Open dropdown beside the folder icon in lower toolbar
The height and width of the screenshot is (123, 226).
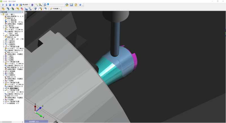(x=59, y=9)
